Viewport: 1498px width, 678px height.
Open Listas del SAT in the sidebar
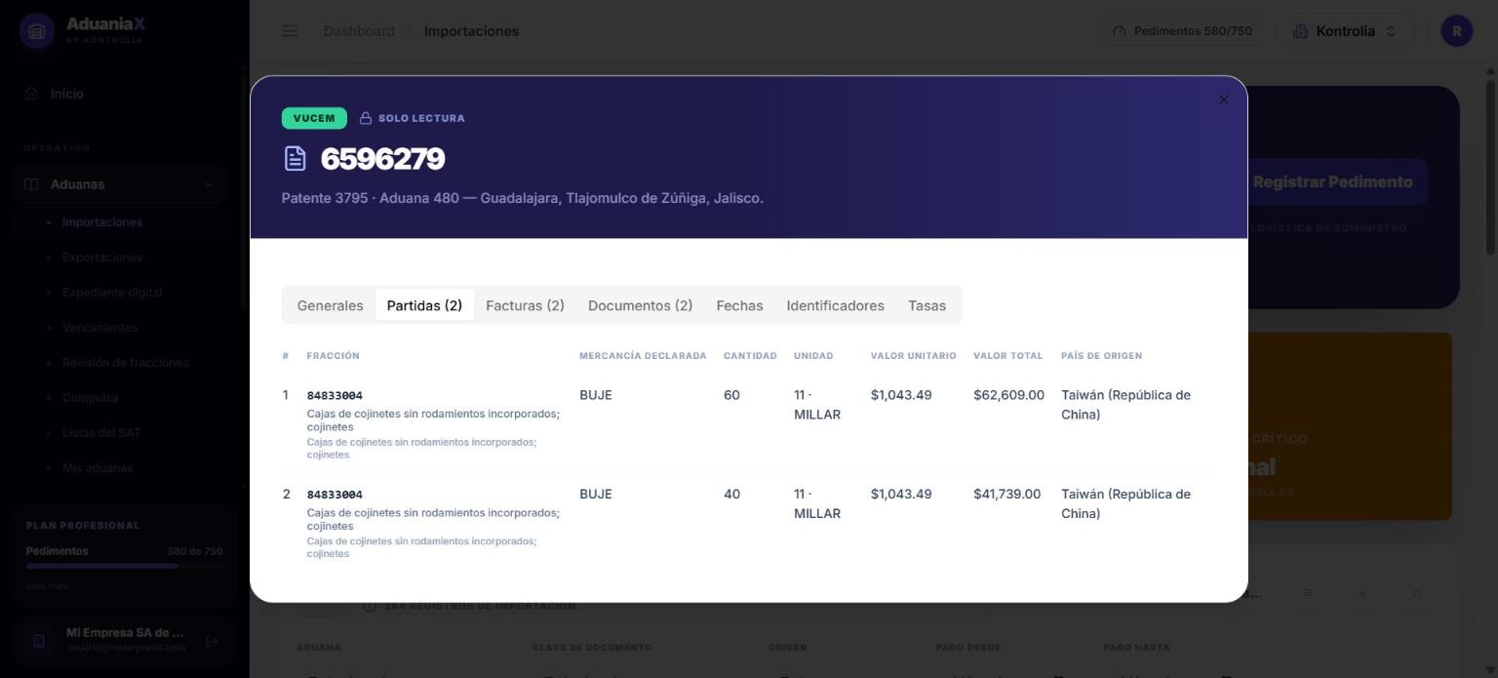click(x=101, y=433)
